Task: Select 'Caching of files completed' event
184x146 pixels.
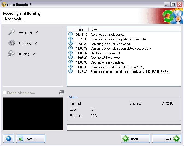Action: pyautogui.click(x=108, y=62)
